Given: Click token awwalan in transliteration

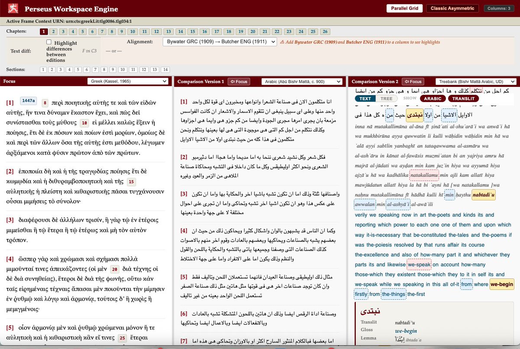Looking at the screenshot, I should pyautogui.click(x=364, y=205).
